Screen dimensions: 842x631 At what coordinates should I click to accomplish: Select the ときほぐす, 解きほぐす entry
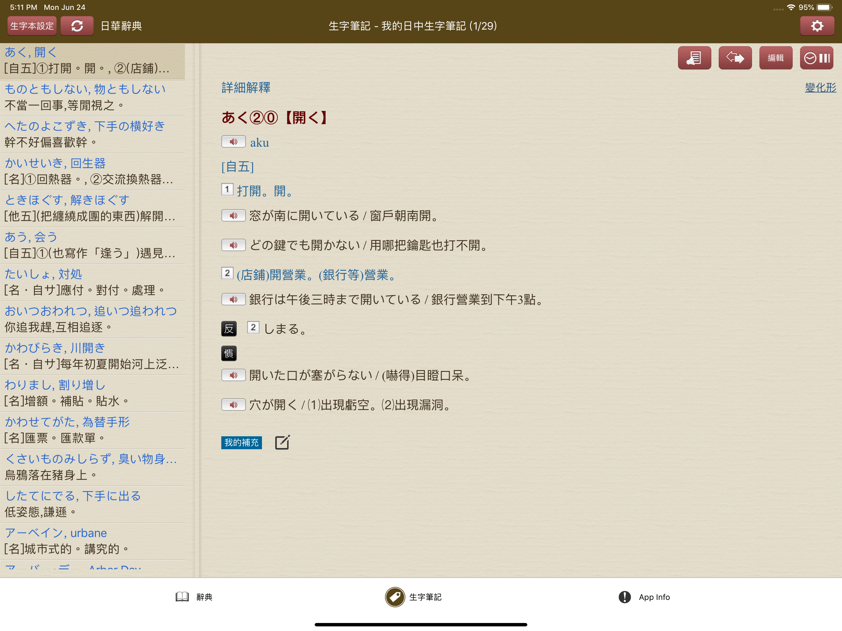[92, 209]
